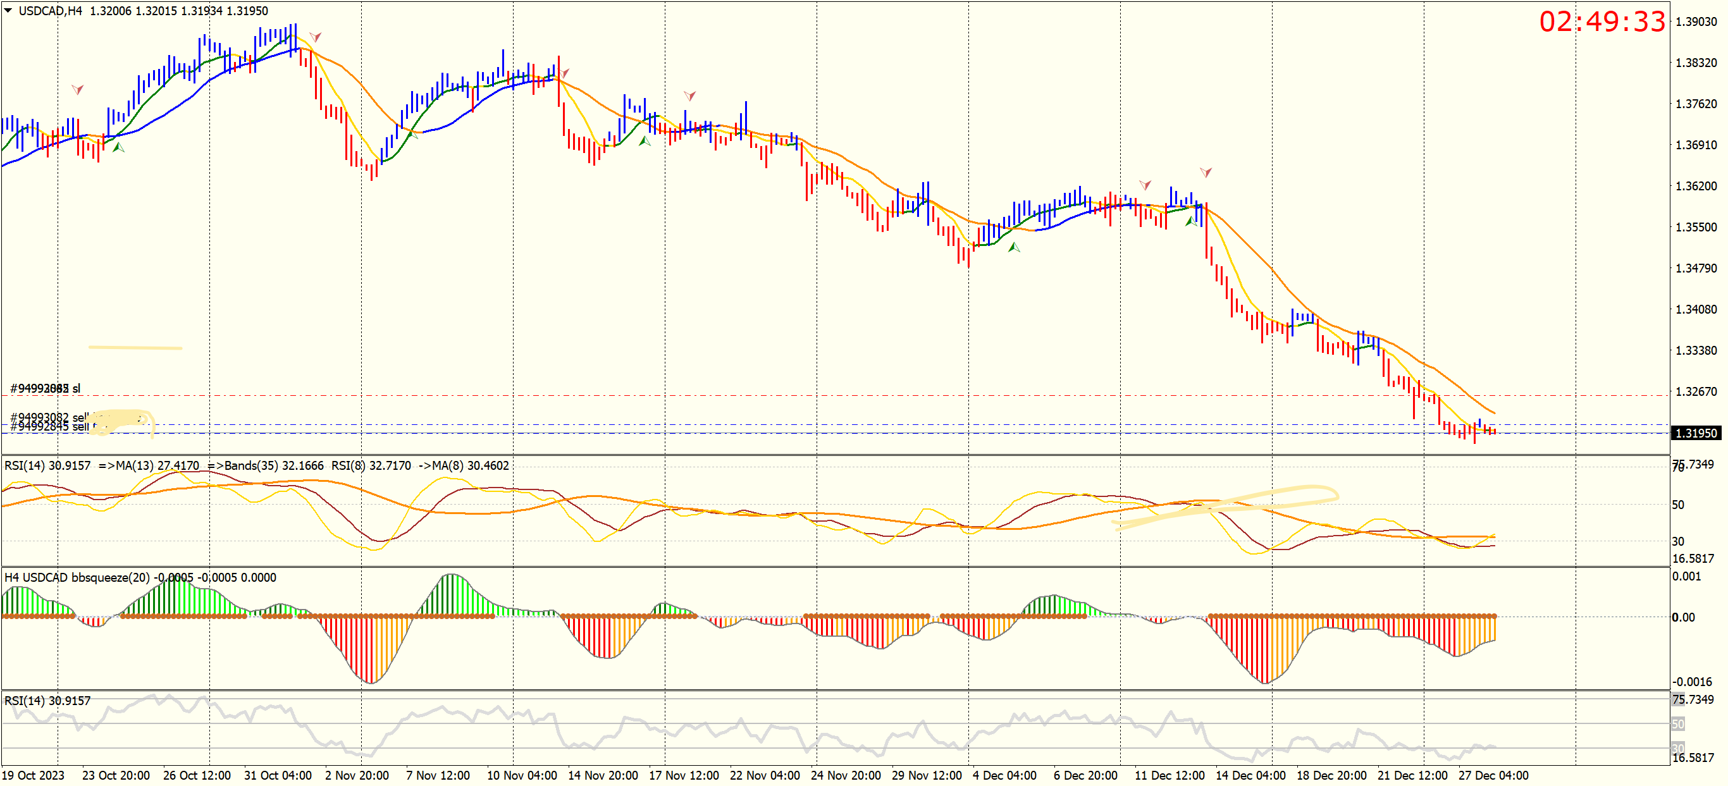Click the current price tag 1.31950
The image size is (1728, 786).
(1695, 433)
